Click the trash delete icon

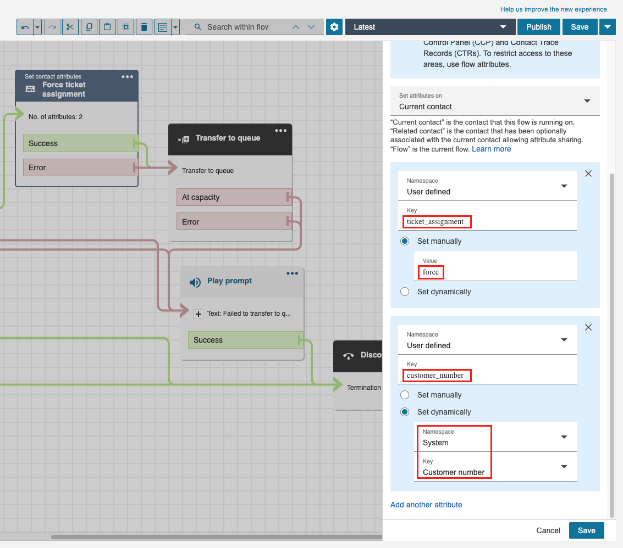click(144, 27)
